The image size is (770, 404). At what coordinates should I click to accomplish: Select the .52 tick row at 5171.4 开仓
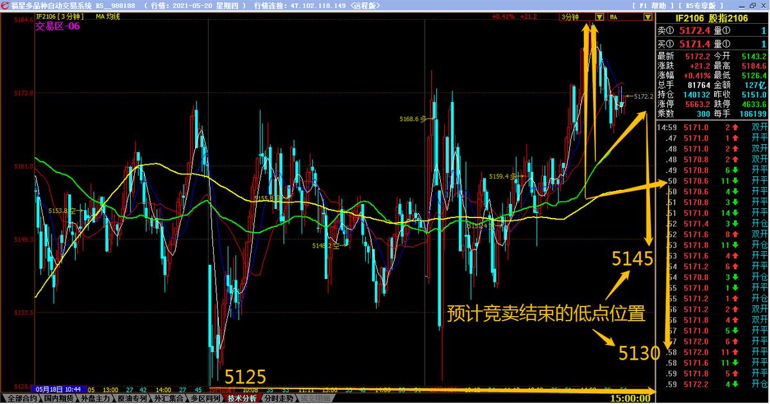[713, 224]
